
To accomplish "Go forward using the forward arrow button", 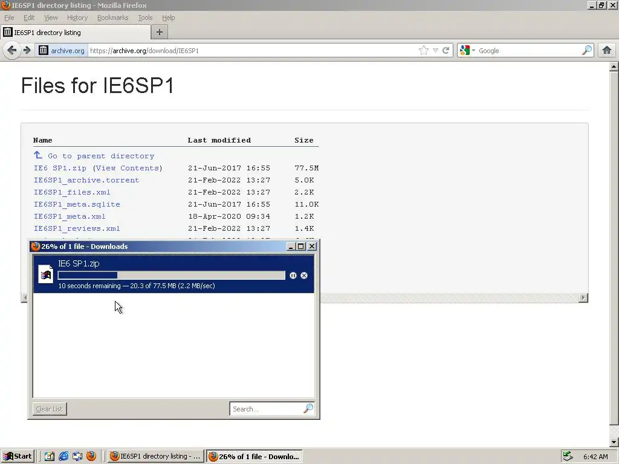I will [27, 51].
